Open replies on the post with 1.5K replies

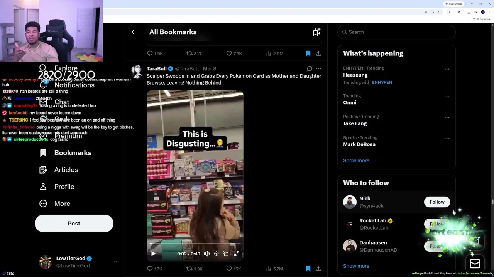point(155,53)
